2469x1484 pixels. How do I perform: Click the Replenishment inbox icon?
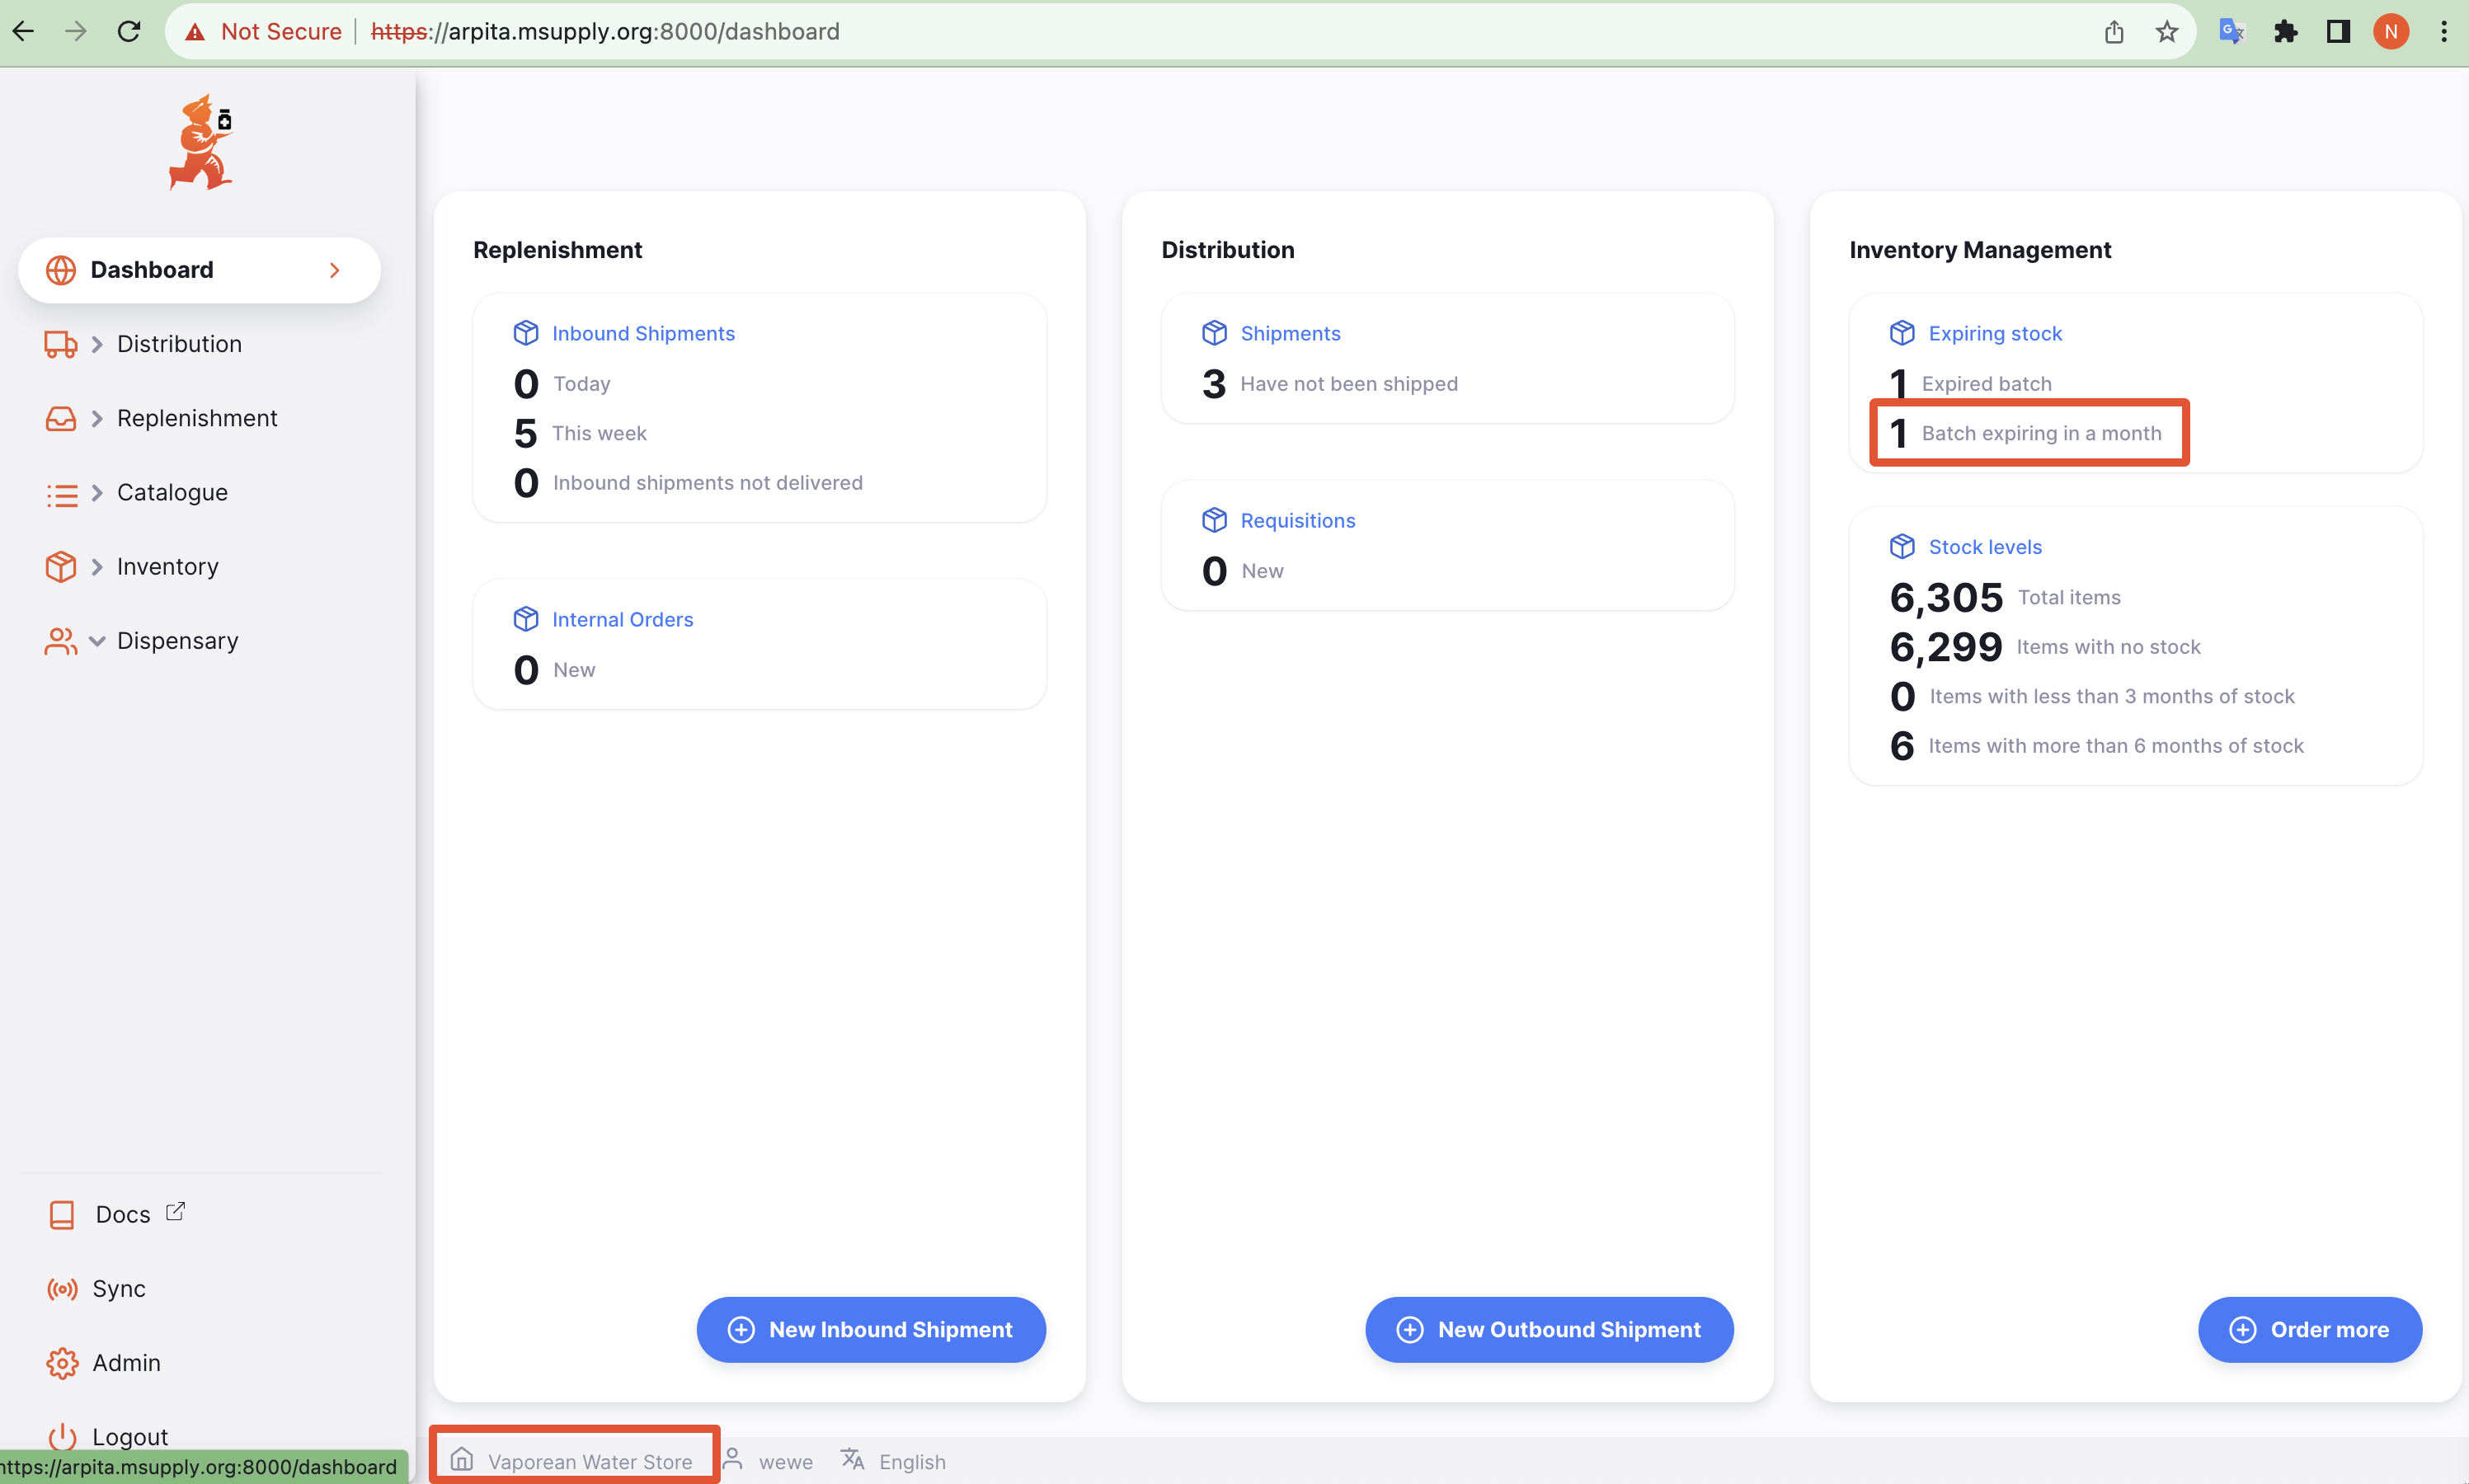pos(60,418)
